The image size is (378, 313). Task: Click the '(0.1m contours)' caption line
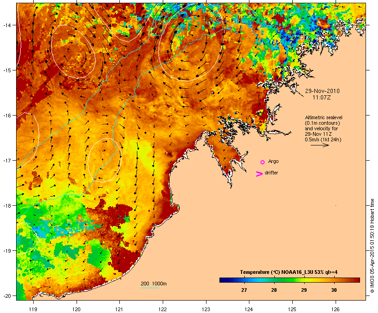tap(322, 123)
